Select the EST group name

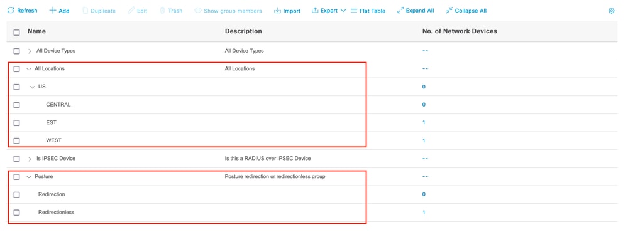52,123
